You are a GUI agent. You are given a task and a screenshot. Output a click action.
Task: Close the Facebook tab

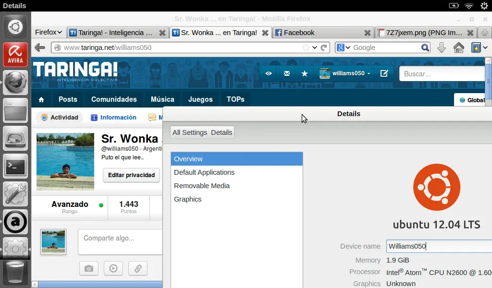tap(367, 33)
